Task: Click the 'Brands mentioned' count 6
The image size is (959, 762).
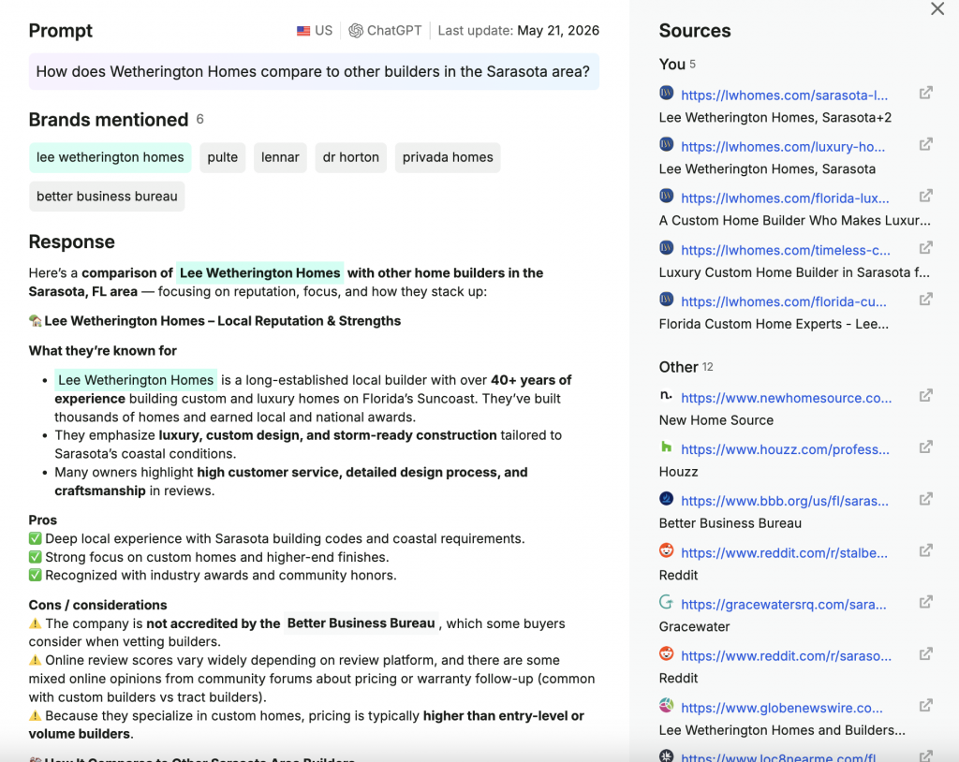Action: click(x=200, y=119)
